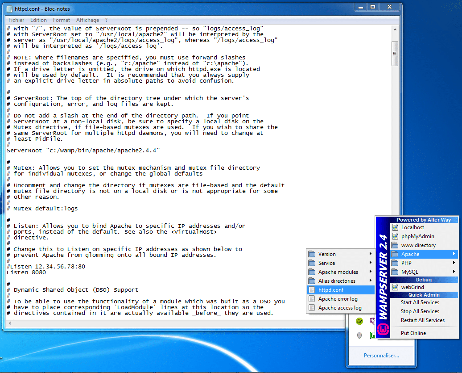Launch phpMyAdmin from the WampServer menu
The width and height of the screenshot is (462, 373).
[x=424, y=236]
